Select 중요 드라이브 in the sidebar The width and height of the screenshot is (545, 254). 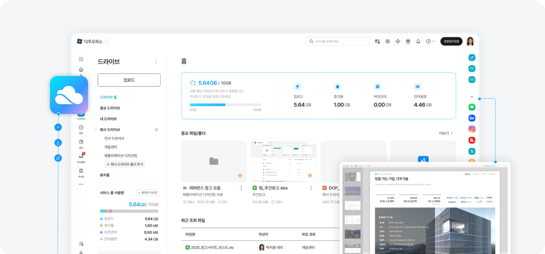click(x=110, y=108)
